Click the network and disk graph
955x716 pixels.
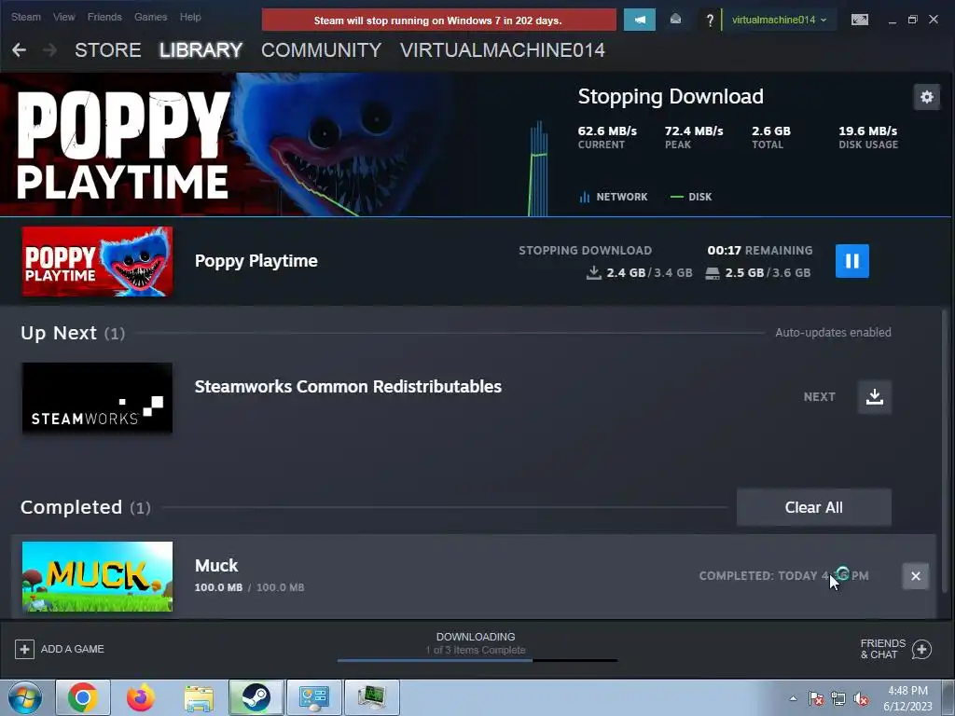pos(538,169)
